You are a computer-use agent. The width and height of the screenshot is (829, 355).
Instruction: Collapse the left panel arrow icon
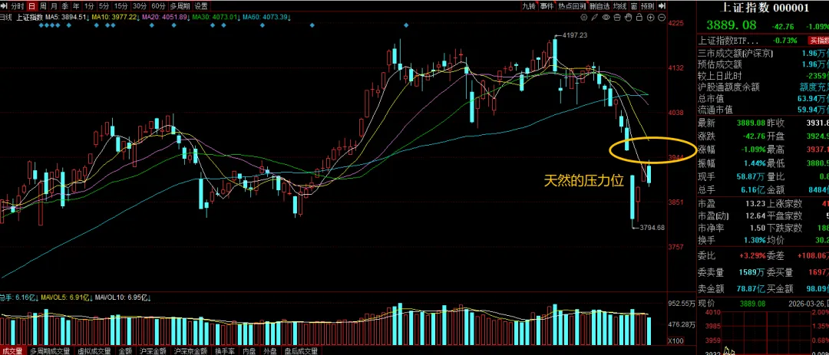click(5, 6)
